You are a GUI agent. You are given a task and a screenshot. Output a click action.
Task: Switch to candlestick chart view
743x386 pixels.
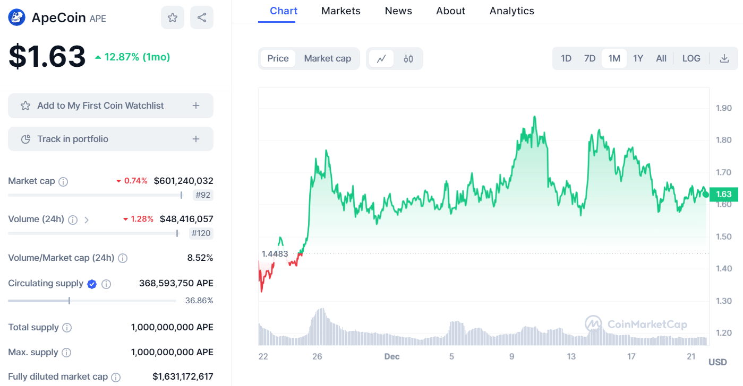tap(408, 58)
